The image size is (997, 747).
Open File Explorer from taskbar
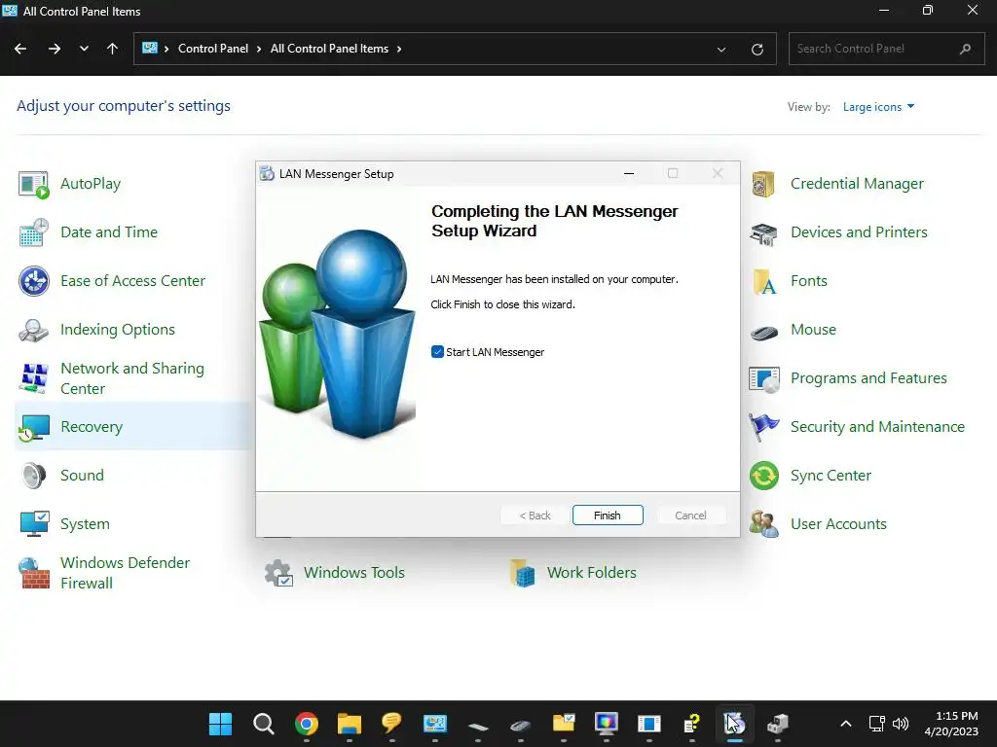click(x=350, y=724)
